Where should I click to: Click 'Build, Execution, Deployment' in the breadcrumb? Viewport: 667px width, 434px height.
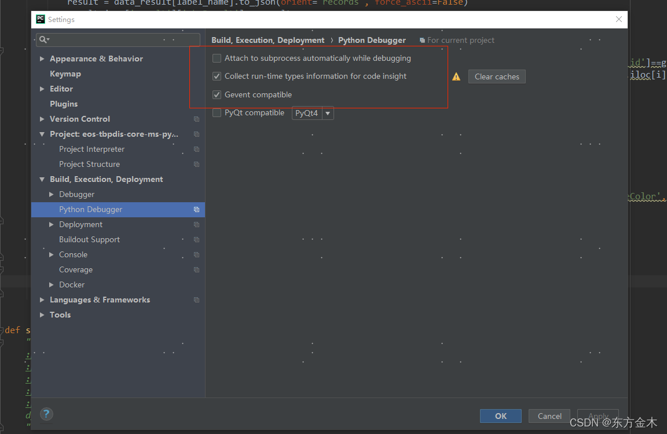pyautogui.click(x=267, y=40)
